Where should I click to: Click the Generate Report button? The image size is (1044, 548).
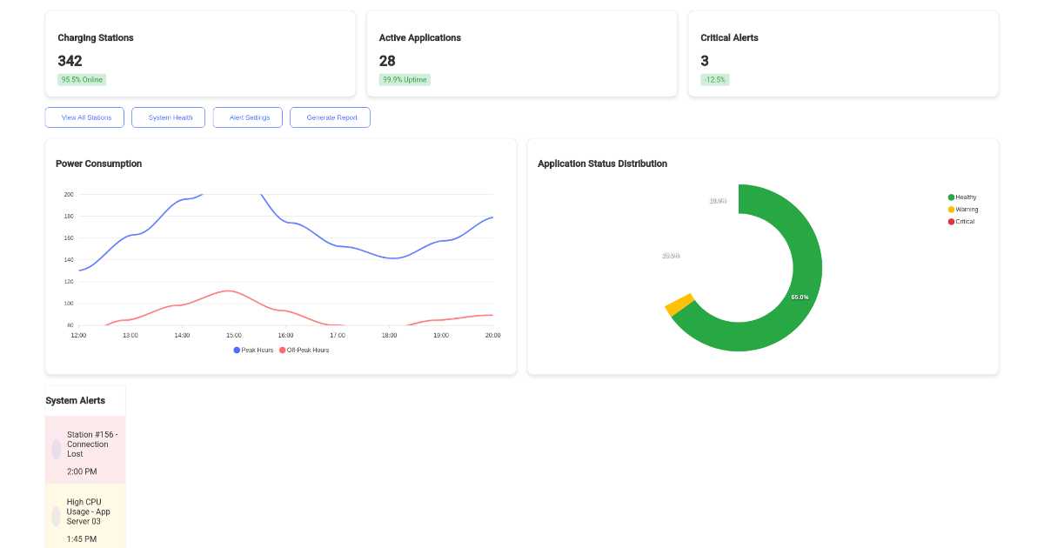[330, 117]
